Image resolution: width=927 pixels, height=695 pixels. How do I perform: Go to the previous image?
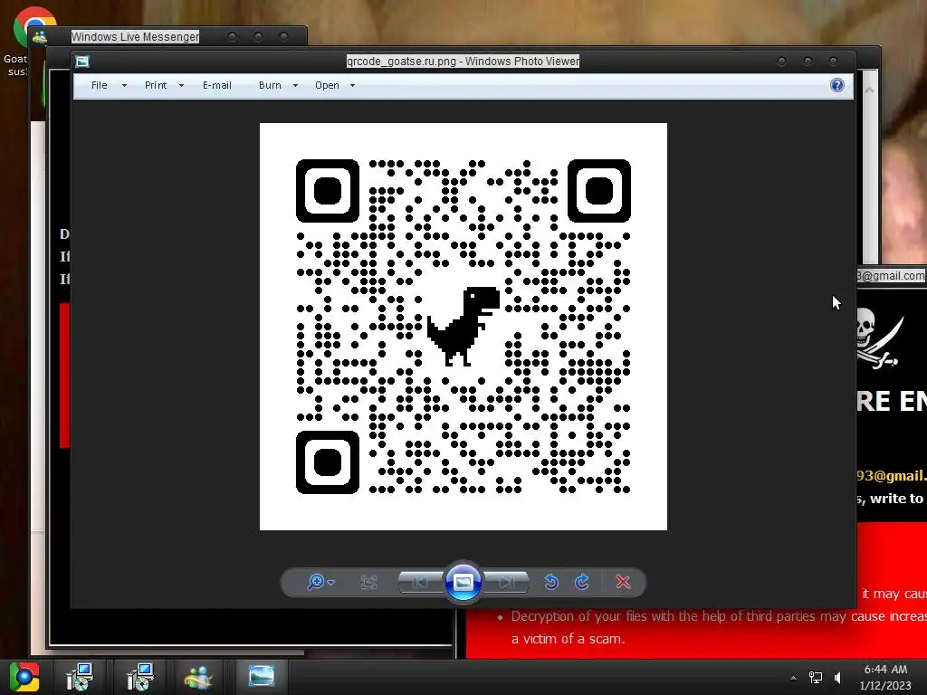[420, 582]
